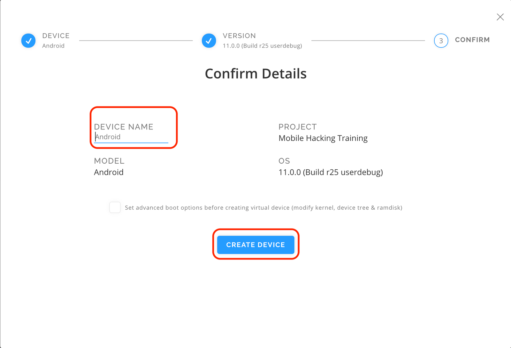Viewport: 511px width, 348px height.
Task: Click the PROJECT value Mobile Hacking Training
Action: click(x=323, y=138)
